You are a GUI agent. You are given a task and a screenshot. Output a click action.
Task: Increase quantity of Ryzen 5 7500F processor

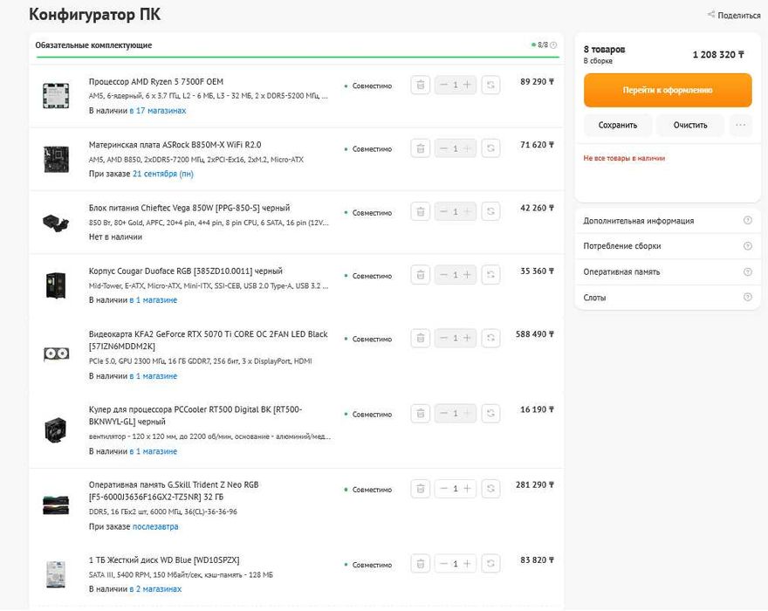[467, 86]
